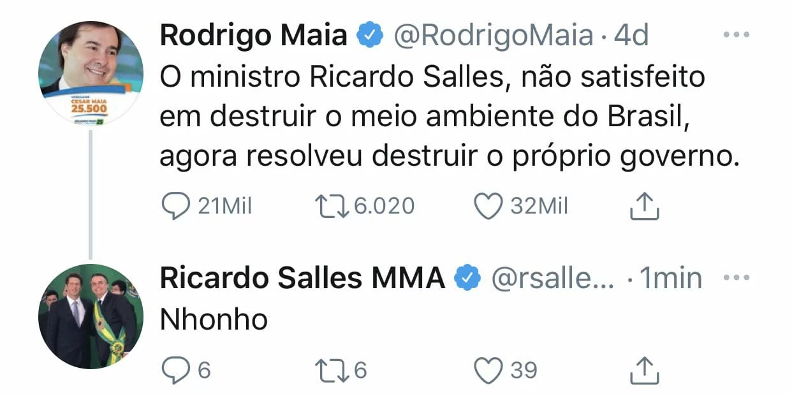Image resolution: width=792 pixels, height=394 pixels.
Task: Click the Ricardo Salles MMA display name
Action: tap(302, 279)
